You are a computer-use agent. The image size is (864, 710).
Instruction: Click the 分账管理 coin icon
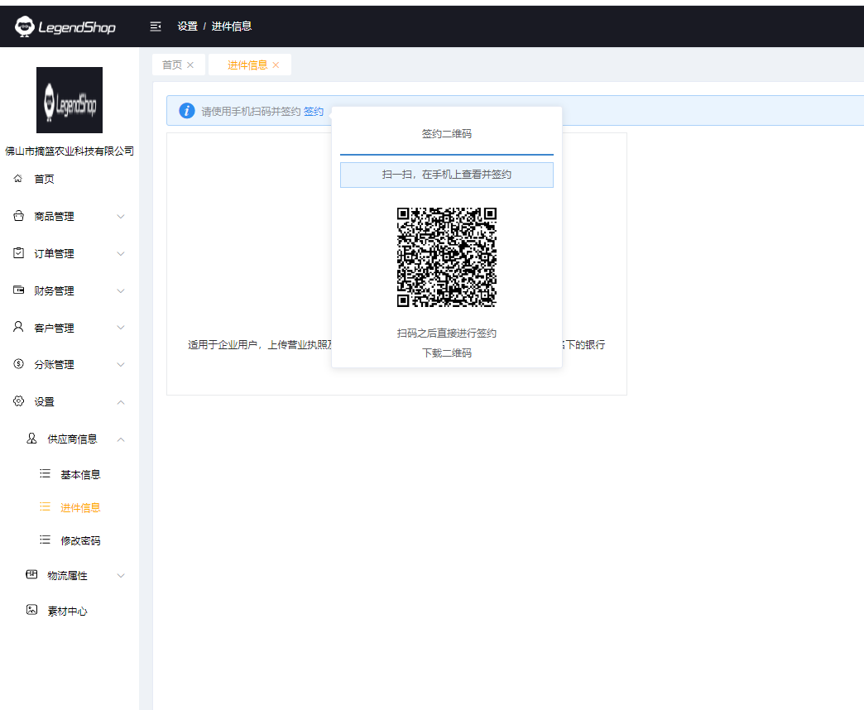click(x=18, y=364)
